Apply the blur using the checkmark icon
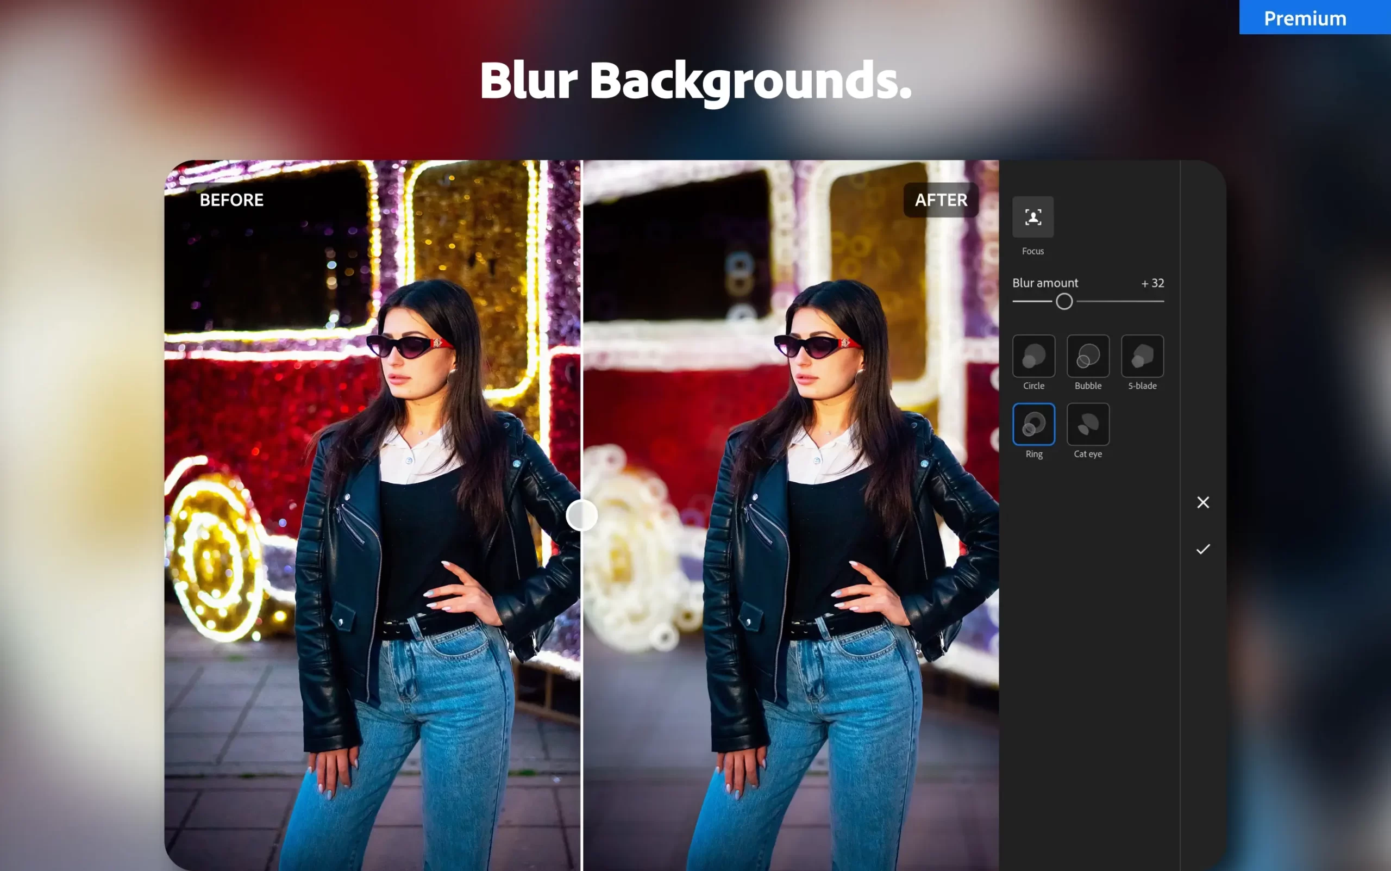 (1203, 549)
